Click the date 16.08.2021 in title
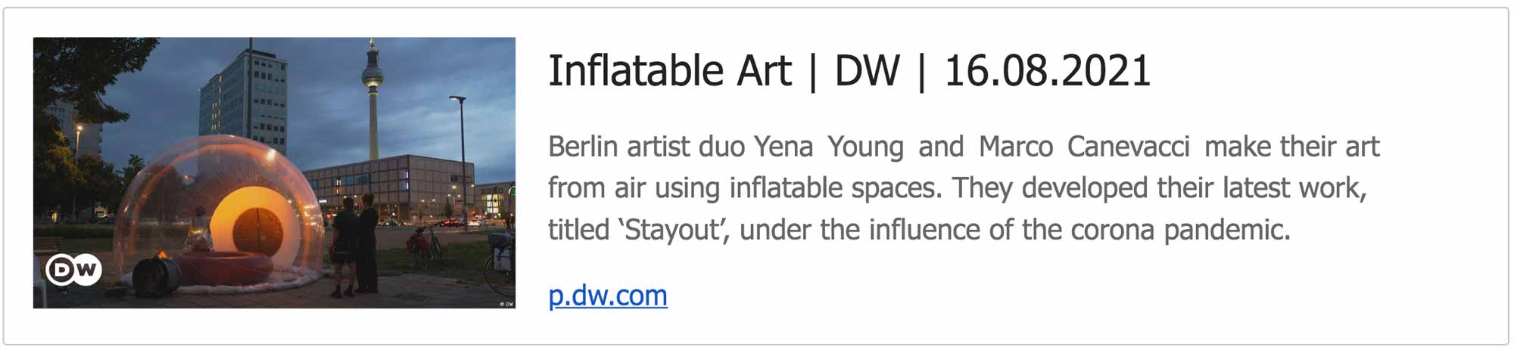The image size is (1514, 350). click(1047, 71)
